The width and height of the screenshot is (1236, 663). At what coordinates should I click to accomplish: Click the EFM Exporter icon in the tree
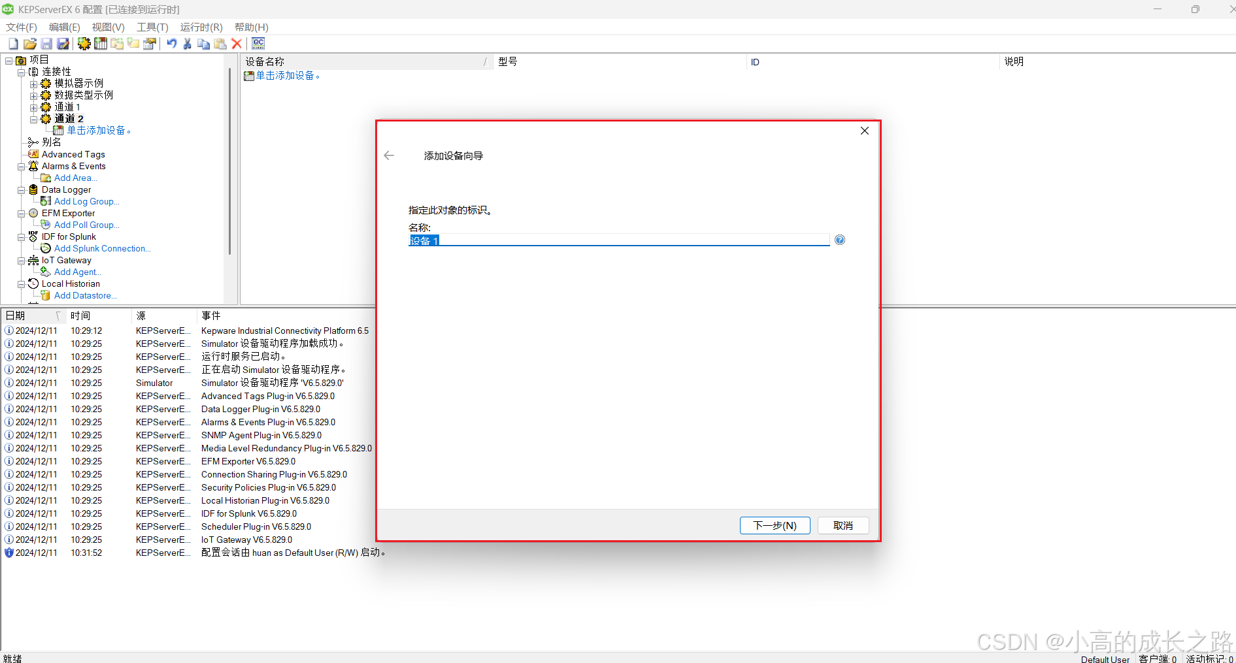pos(33,213)
